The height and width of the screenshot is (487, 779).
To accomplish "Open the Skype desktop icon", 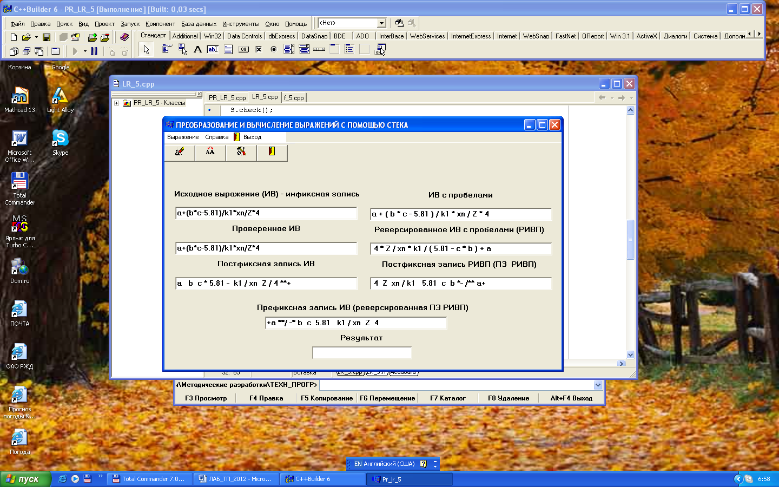I will [x=60, y=142].
